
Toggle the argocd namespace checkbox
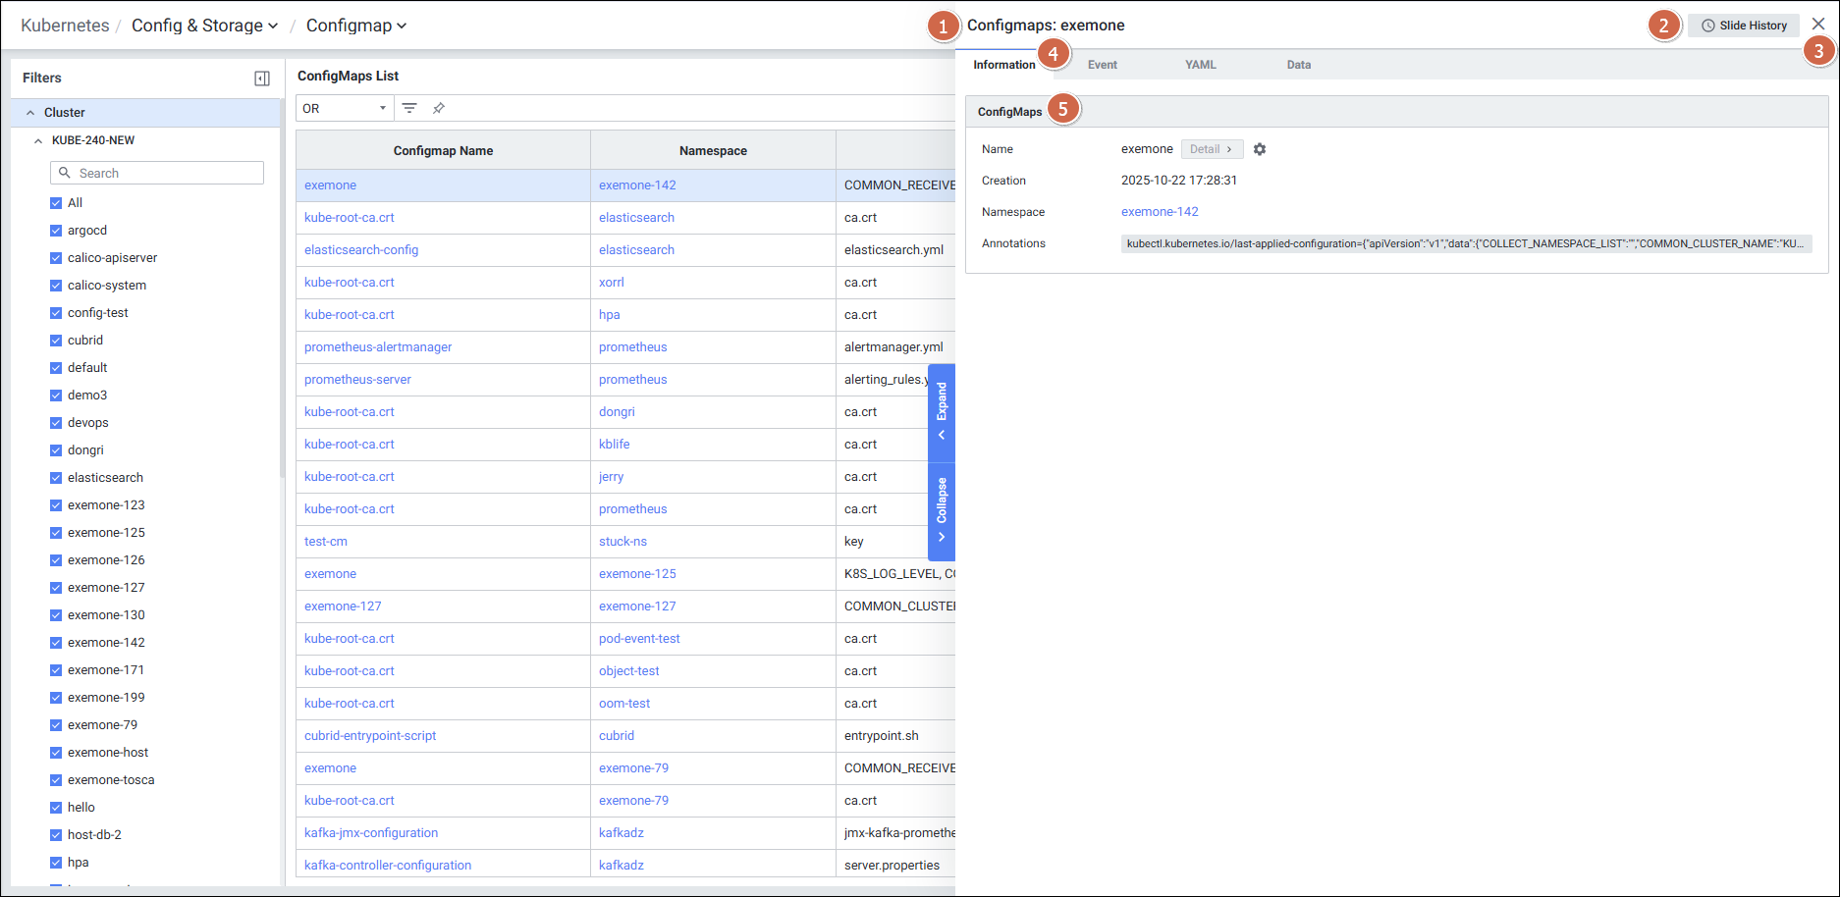point(56,231)
